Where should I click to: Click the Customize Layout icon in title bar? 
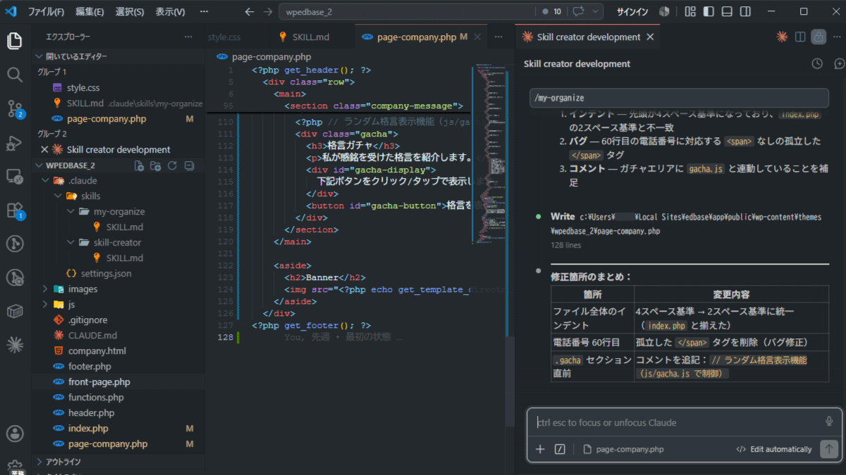click(x=690, y=12)
